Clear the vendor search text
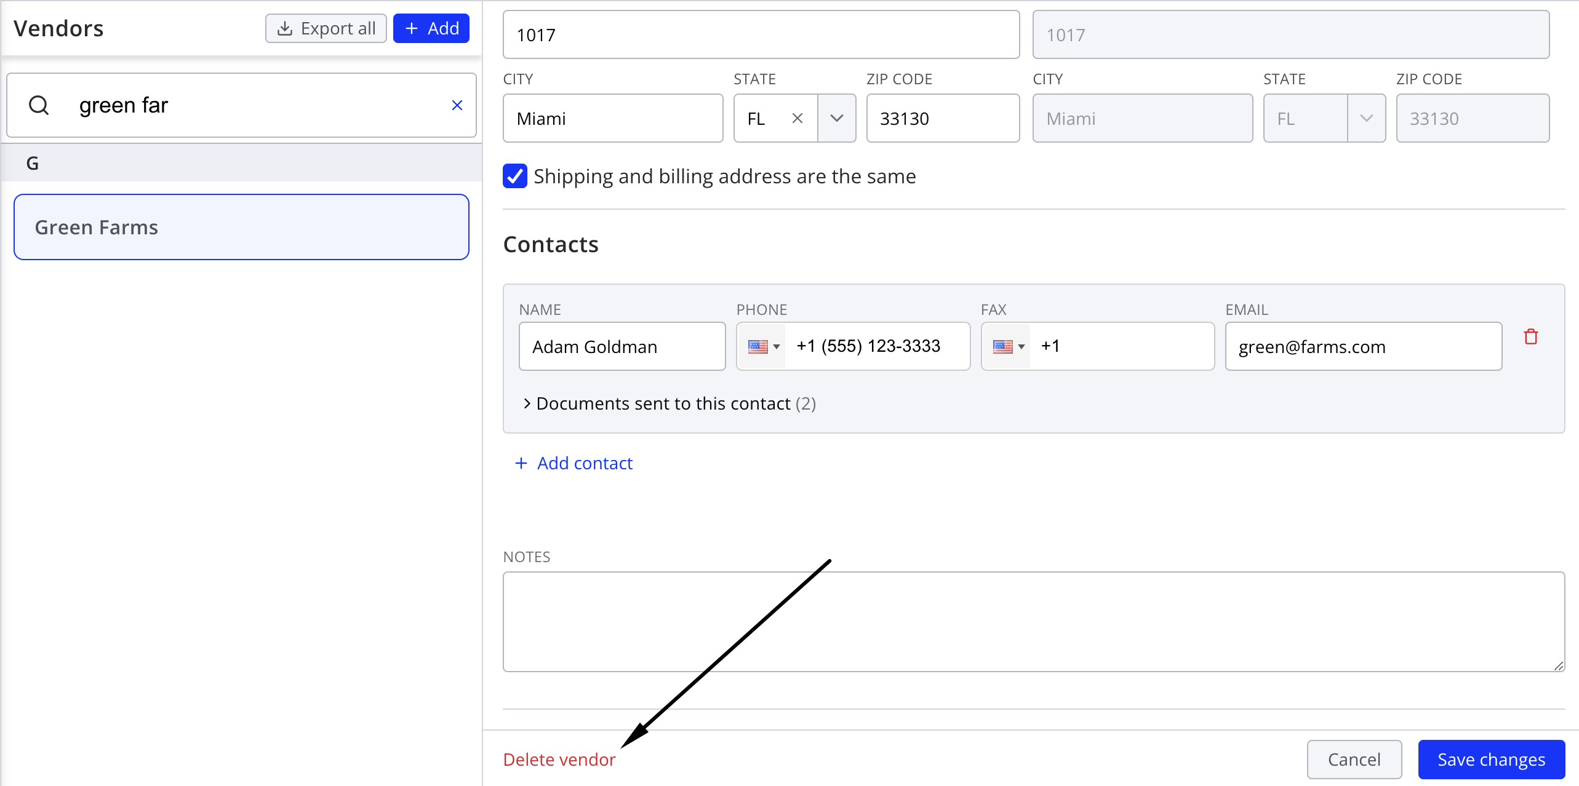The width and height of the screenshot is (1579, 786). tap(457, 105)
